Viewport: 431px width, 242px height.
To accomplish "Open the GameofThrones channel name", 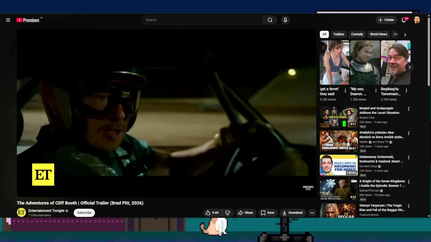I will coord(369,191).
